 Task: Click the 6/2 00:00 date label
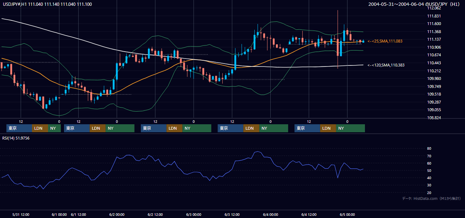[x=117, y=215]
